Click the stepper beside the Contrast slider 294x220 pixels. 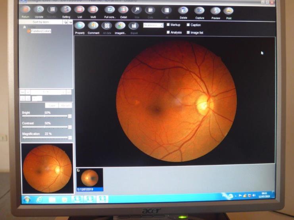point(70,127)
